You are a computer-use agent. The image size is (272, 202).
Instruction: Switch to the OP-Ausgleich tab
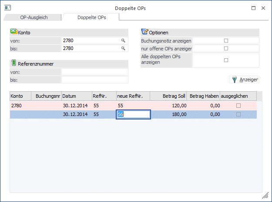click(34, 17)
